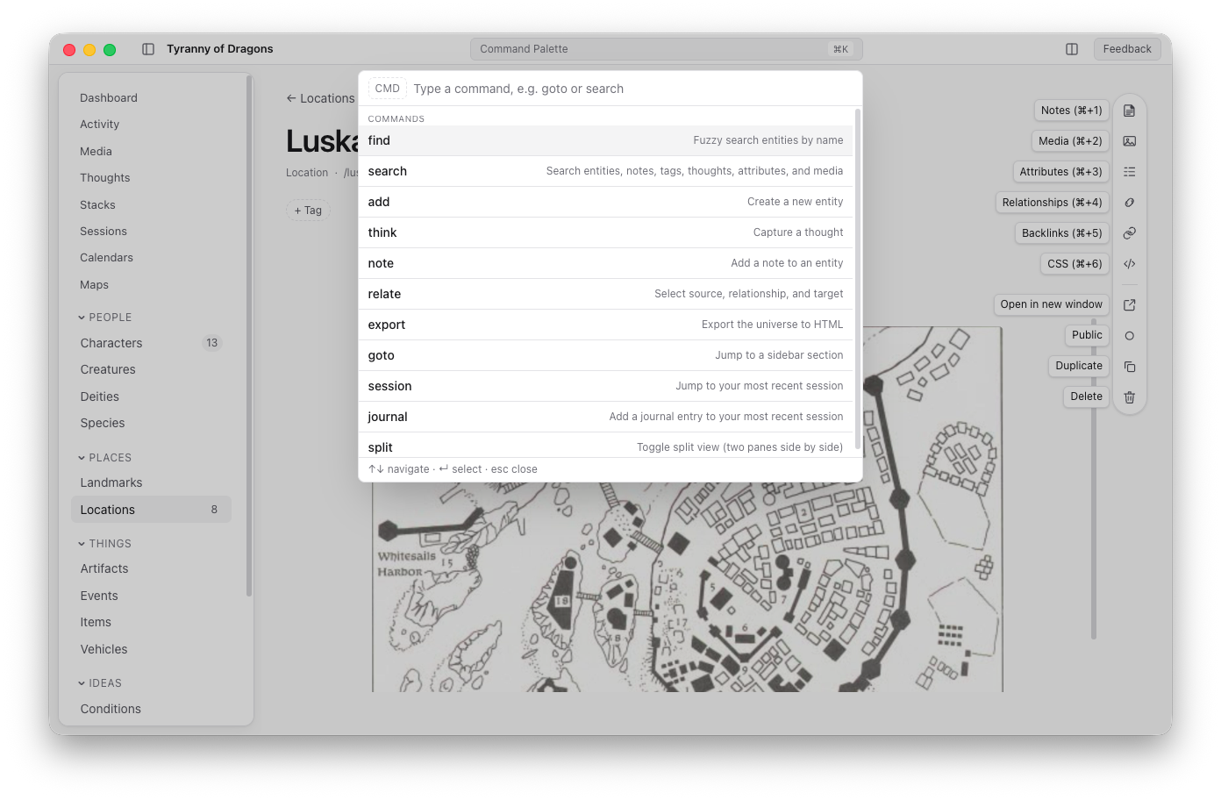Viewport: 1221px width, 800px height.
Task: Open the Relationships icon in the right rail
Action: pyautogui.click(x=1130, y=203)
